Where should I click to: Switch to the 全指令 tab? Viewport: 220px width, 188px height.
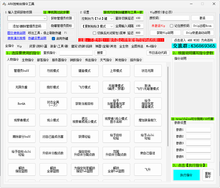click(10, 46)
